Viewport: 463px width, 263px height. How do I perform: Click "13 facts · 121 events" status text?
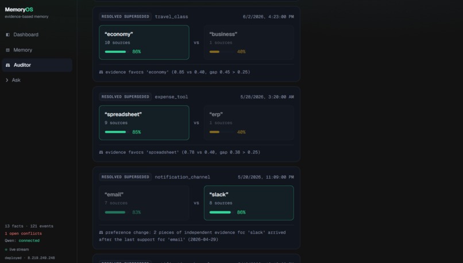point(29,226)
